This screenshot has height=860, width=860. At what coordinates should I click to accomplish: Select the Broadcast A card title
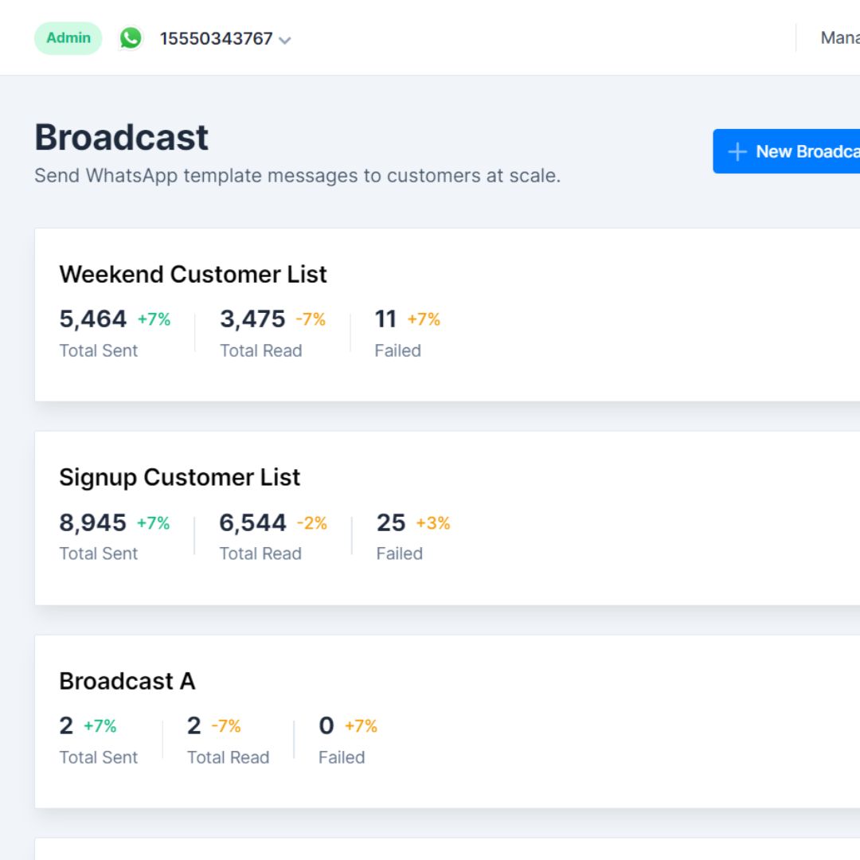(x=127, y=681)
